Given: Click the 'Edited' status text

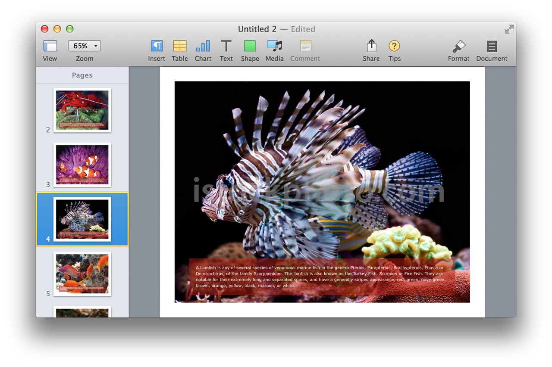Looking at the screenshot, I should tap(303, 29).
